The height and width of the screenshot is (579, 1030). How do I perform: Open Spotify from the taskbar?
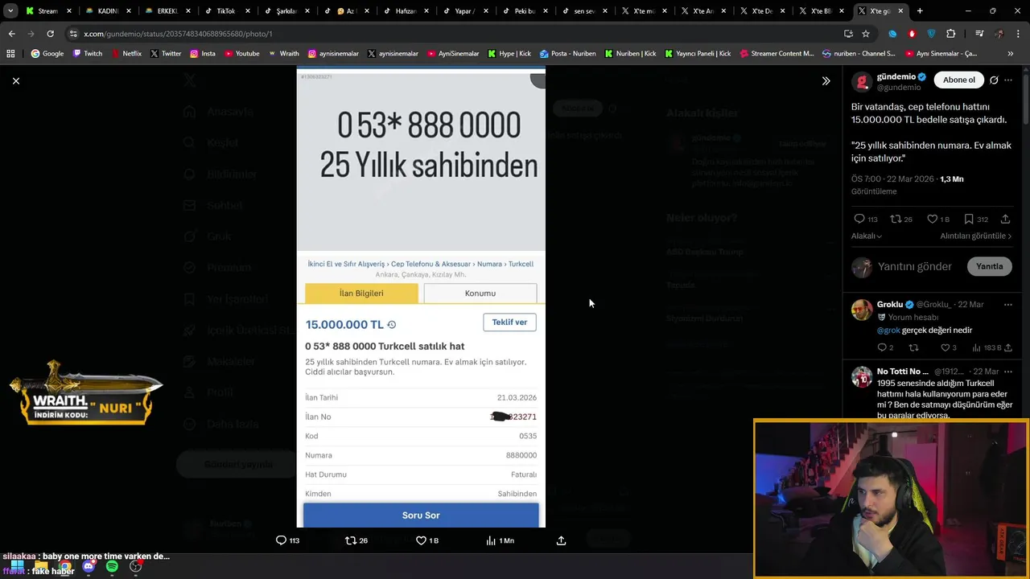point(112,567)
